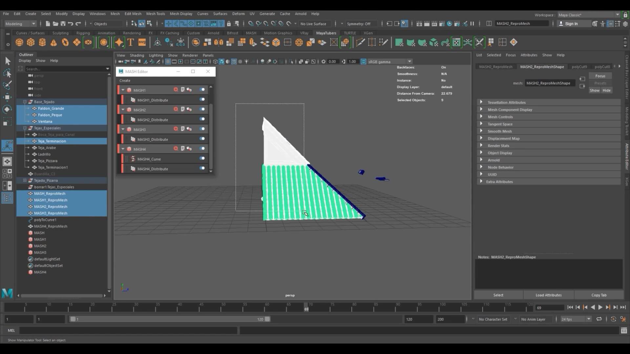Open the Mesh Tools menu
630x354 pixels.
tap(155, 14)
